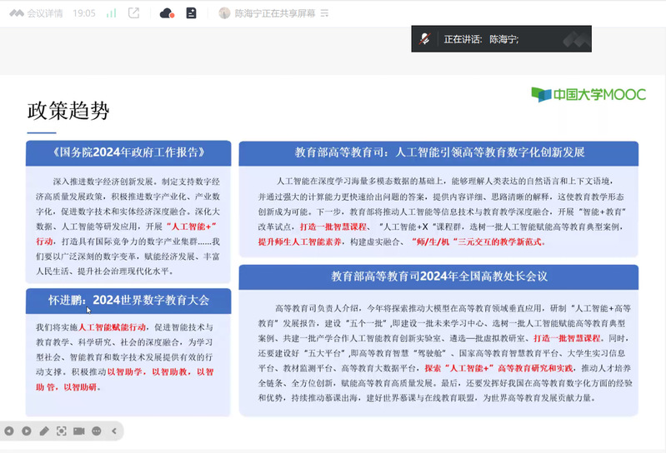Open the more options ellipsis in slide toolbar
This screenshot has height=453, width=666.
pyautogui.click(x=97, y=431)
